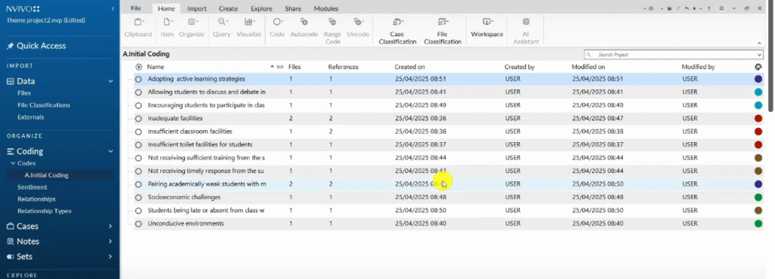The width and height of the screenshot is (775, 279).
Task: Open the Organize ribbon group
Action: point(191,28)
